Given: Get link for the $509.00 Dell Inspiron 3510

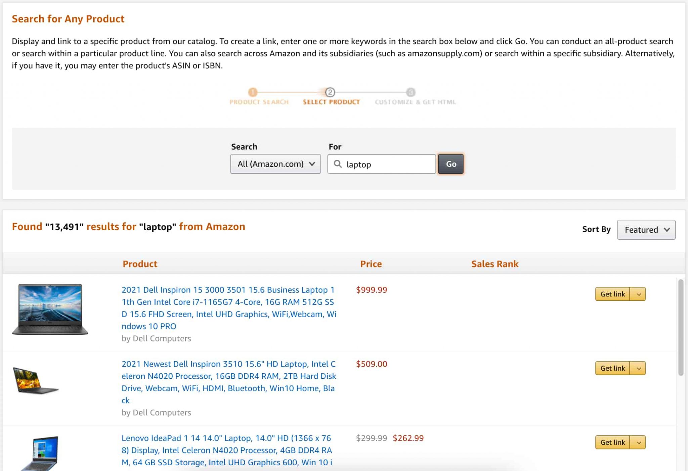Looking at the screenshot, I should [612, 368].
